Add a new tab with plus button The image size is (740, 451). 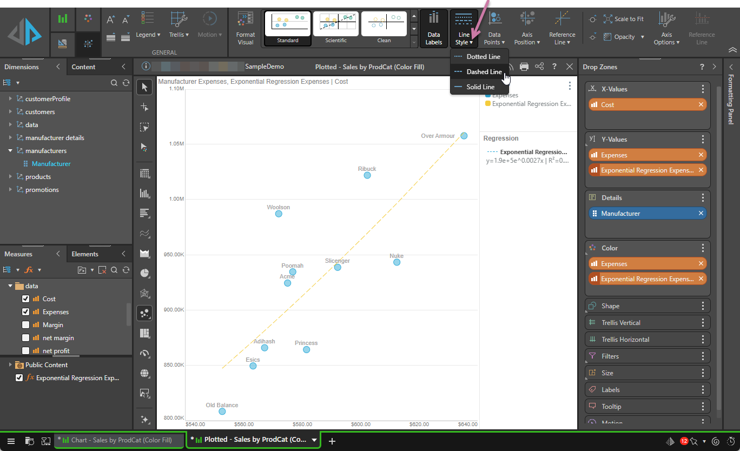pos(332,441)
